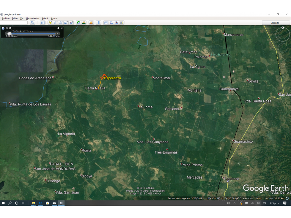Toggle the sidebar panel visibility
Screen dimensions: 291x218
pos(43,23)
